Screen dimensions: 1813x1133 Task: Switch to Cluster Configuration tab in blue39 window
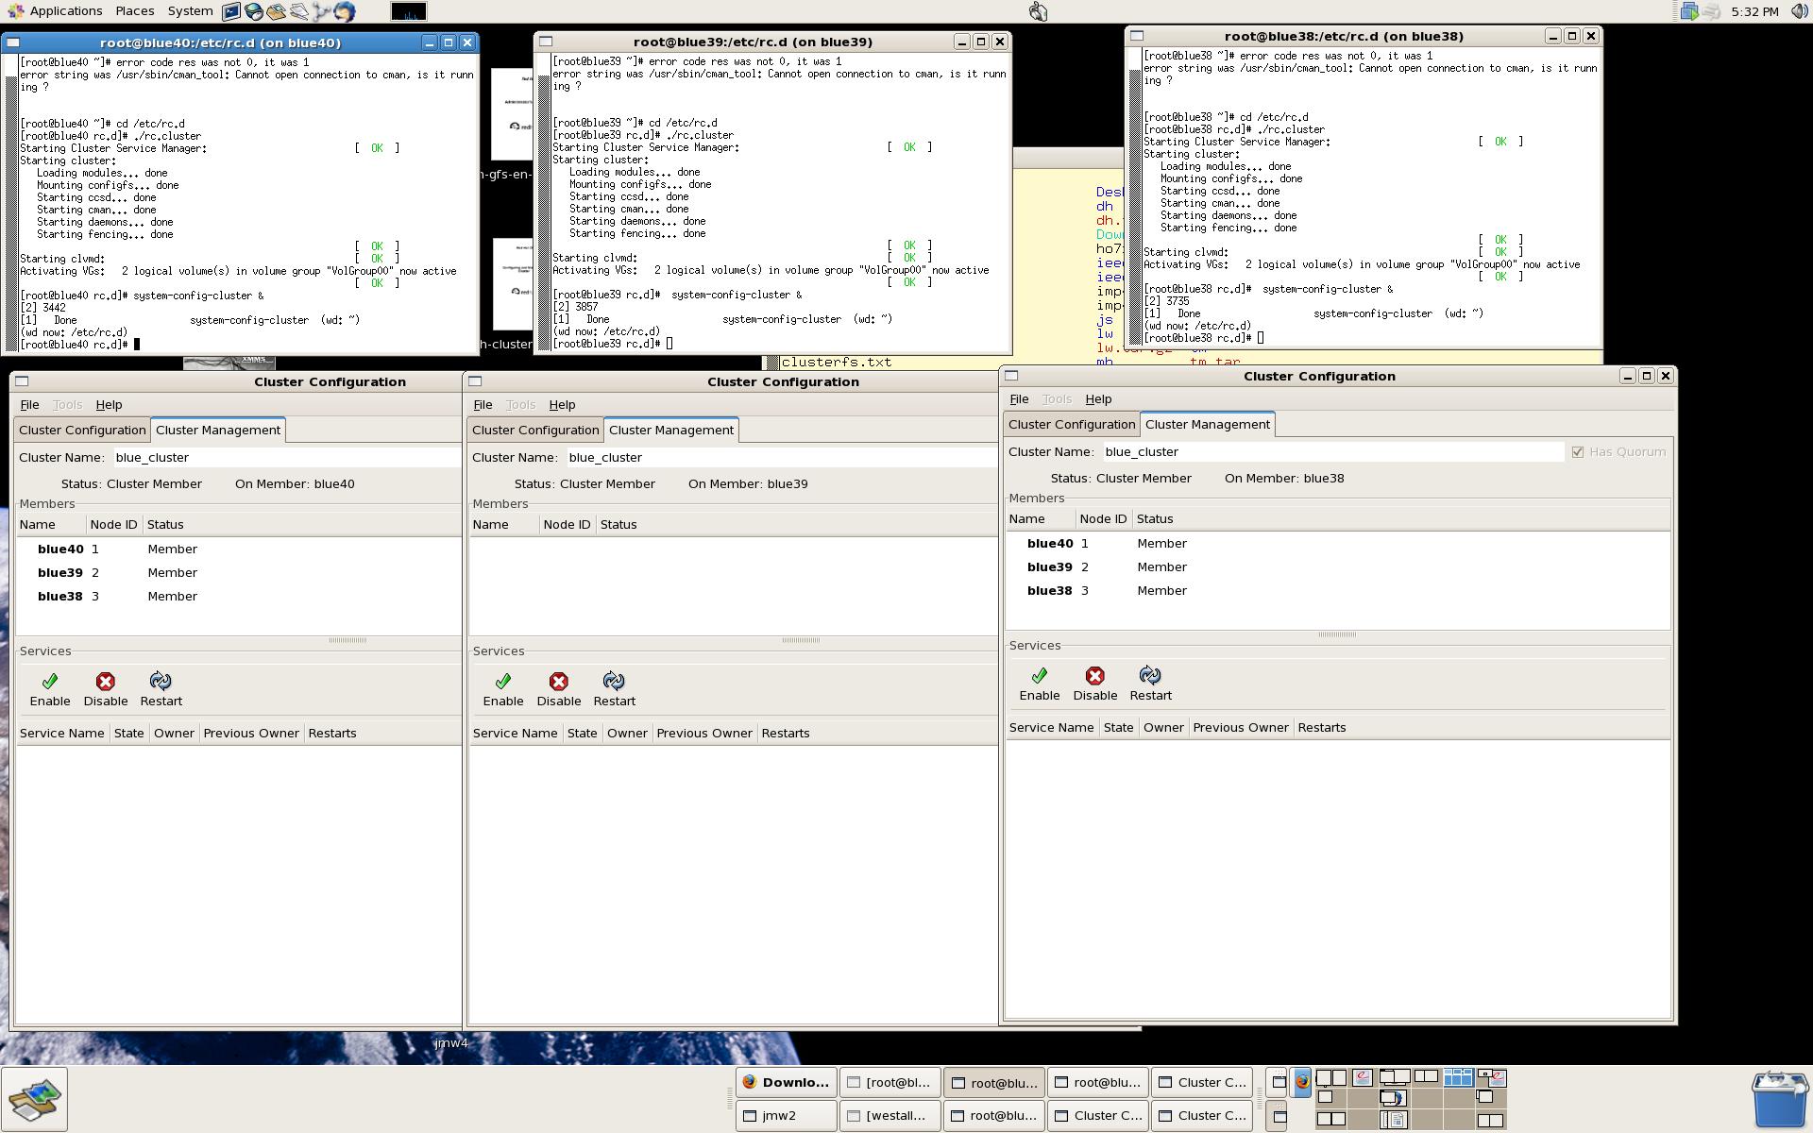pos(535,431)
